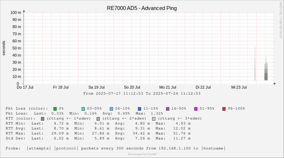Pick the magenta 51-95% legend swatch
This screenshot has height=158, width=284.
pos(196,109)
